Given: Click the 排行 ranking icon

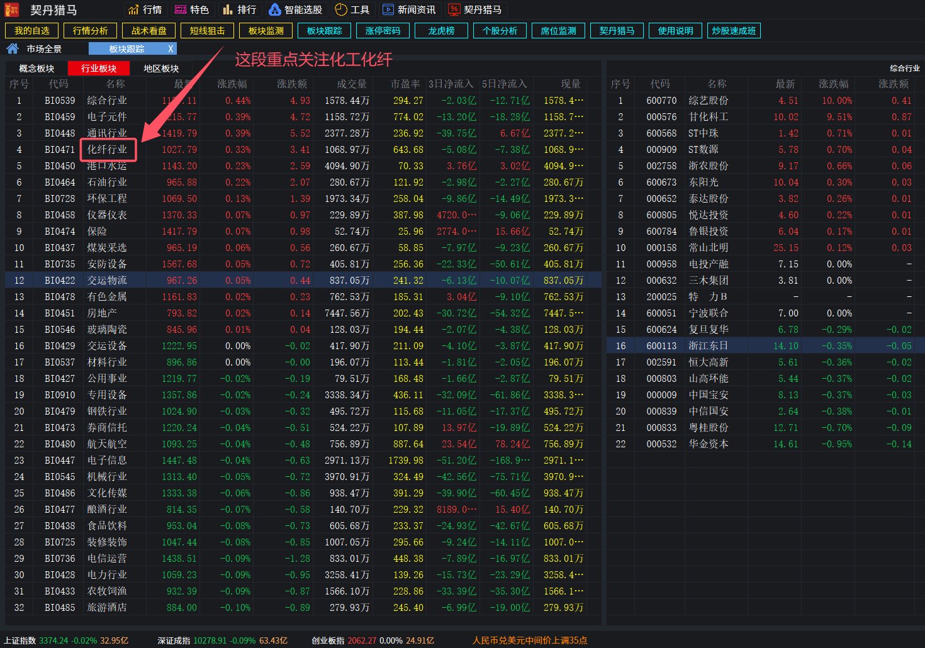Looking at the screenshot, I should pyautogui.click(x=228, y=9).
